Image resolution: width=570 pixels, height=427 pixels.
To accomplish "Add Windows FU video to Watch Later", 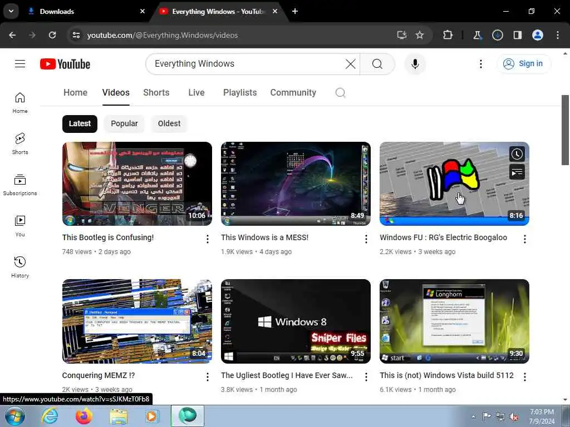I will (517, 154).
